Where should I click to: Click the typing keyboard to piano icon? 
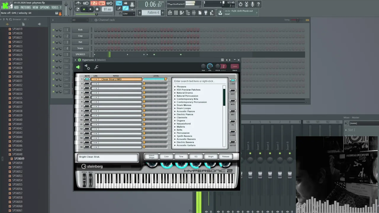click(119, 3)
